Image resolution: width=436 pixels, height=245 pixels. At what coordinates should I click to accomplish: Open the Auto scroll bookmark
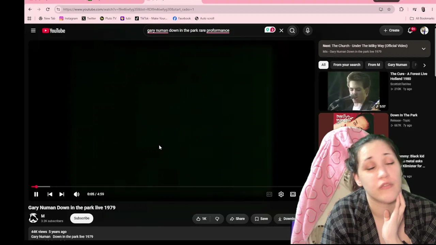point(204,18)
